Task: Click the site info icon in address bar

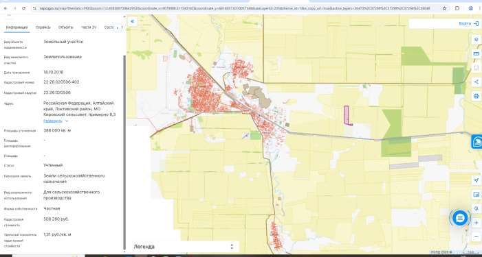Action: tap(35, 8)
